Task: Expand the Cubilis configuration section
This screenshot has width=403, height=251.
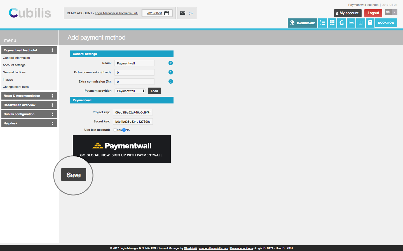Action: point(29,114)
